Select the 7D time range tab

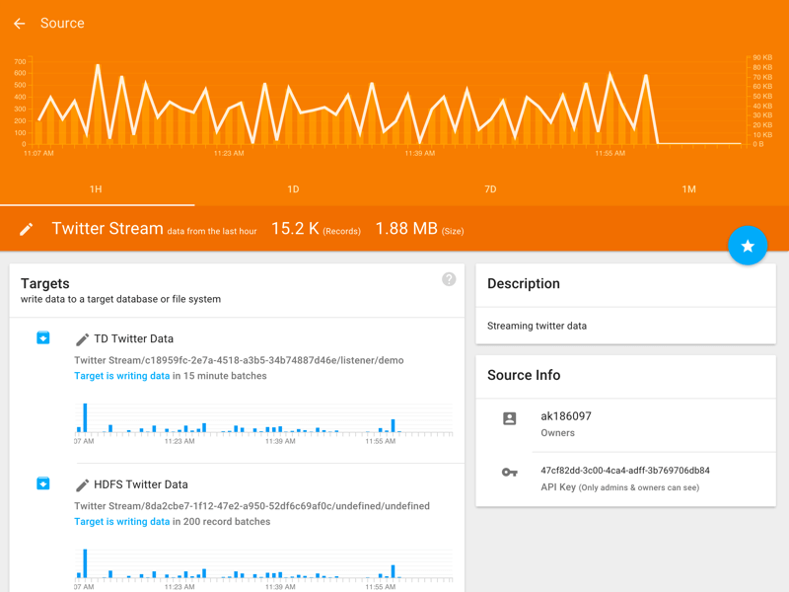click(x=490, y=188)
